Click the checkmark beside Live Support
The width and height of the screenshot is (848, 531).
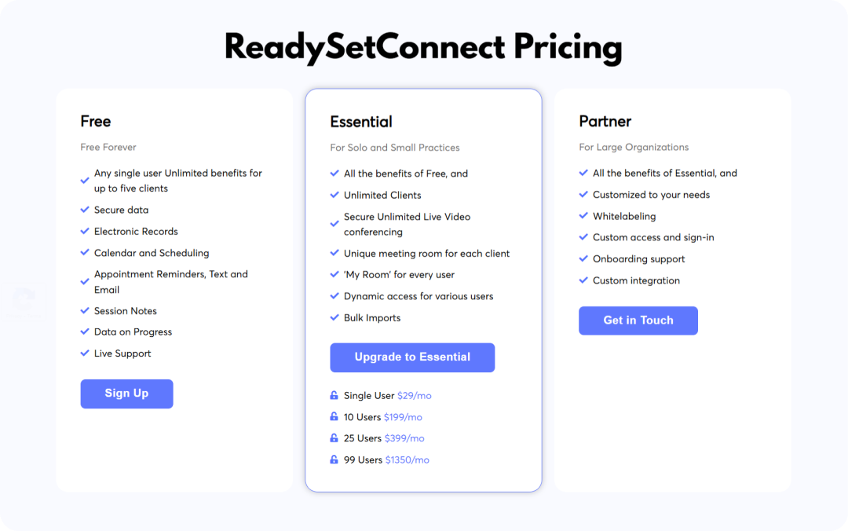pos(84,353)
